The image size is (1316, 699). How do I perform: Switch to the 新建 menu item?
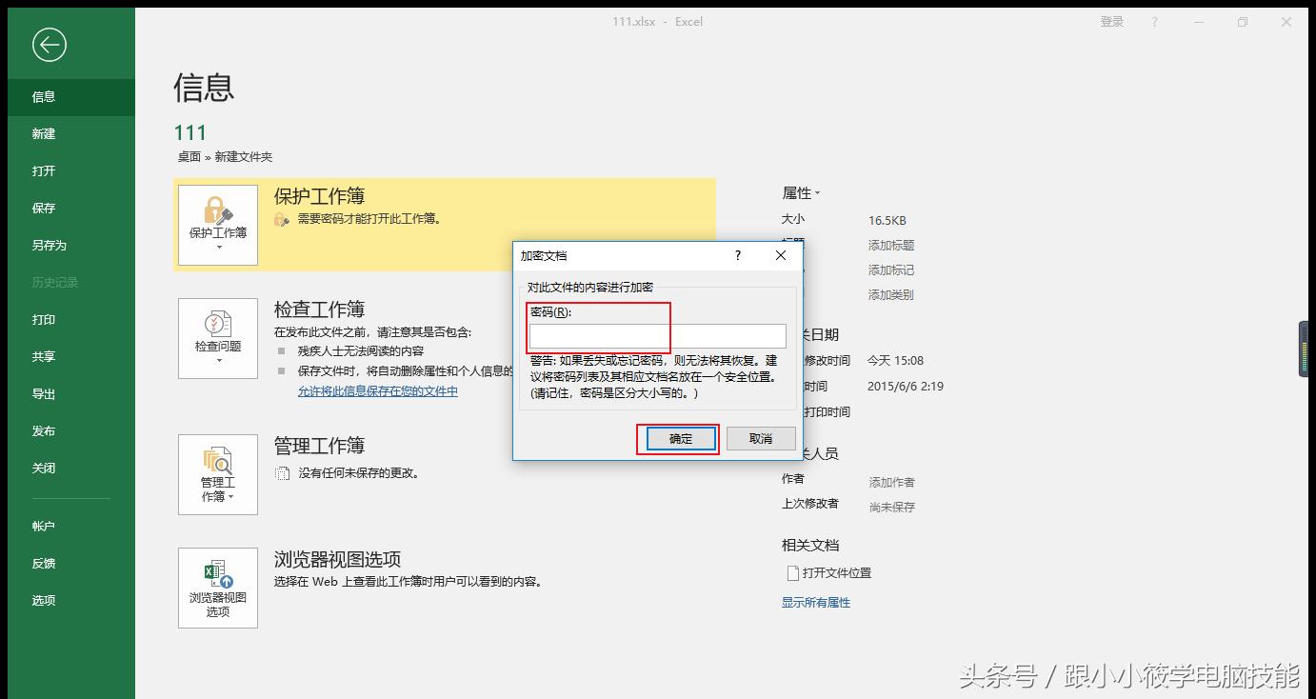pos(43,133)
